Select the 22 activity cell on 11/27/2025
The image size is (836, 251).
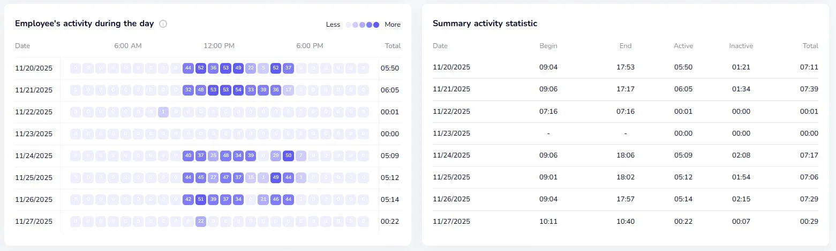click(201, 222)
